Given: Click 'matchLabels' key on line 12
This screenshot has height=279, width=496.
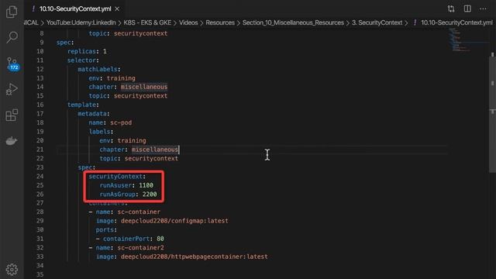Looking at the screenshot, I should (98, 69).
